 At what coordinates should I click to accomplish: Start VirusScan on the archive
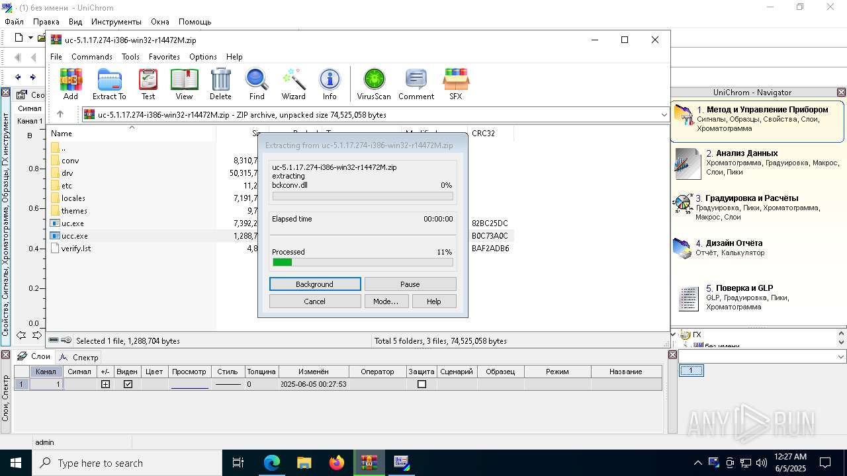click(374, 84)
